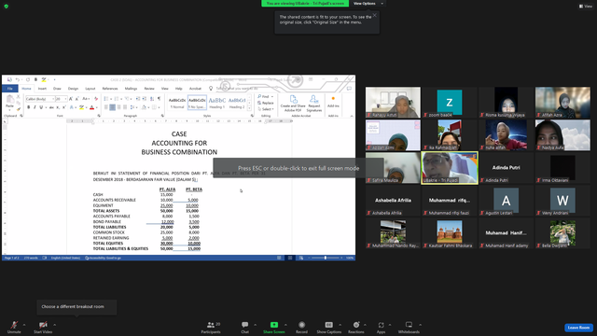Click the green Share Screen icon
Viewport: 597px width, 336px height.
pos(273,325)
